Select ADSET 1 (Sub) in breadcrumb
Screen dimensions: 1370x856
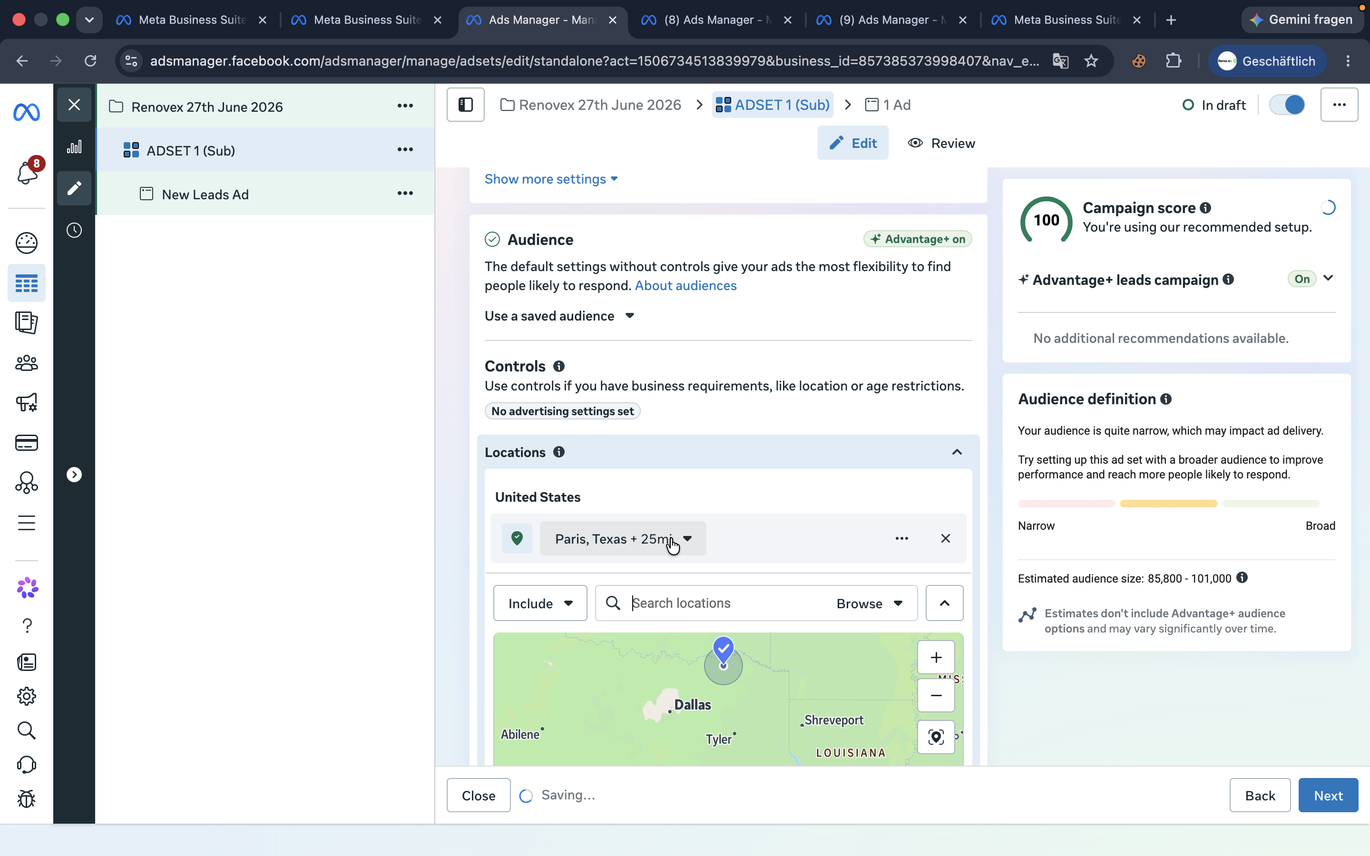click(773, 105)
